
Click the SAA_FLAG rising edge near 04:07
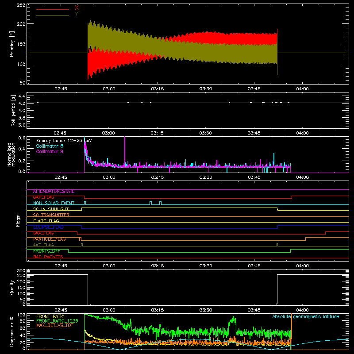[x=326, y=233]
